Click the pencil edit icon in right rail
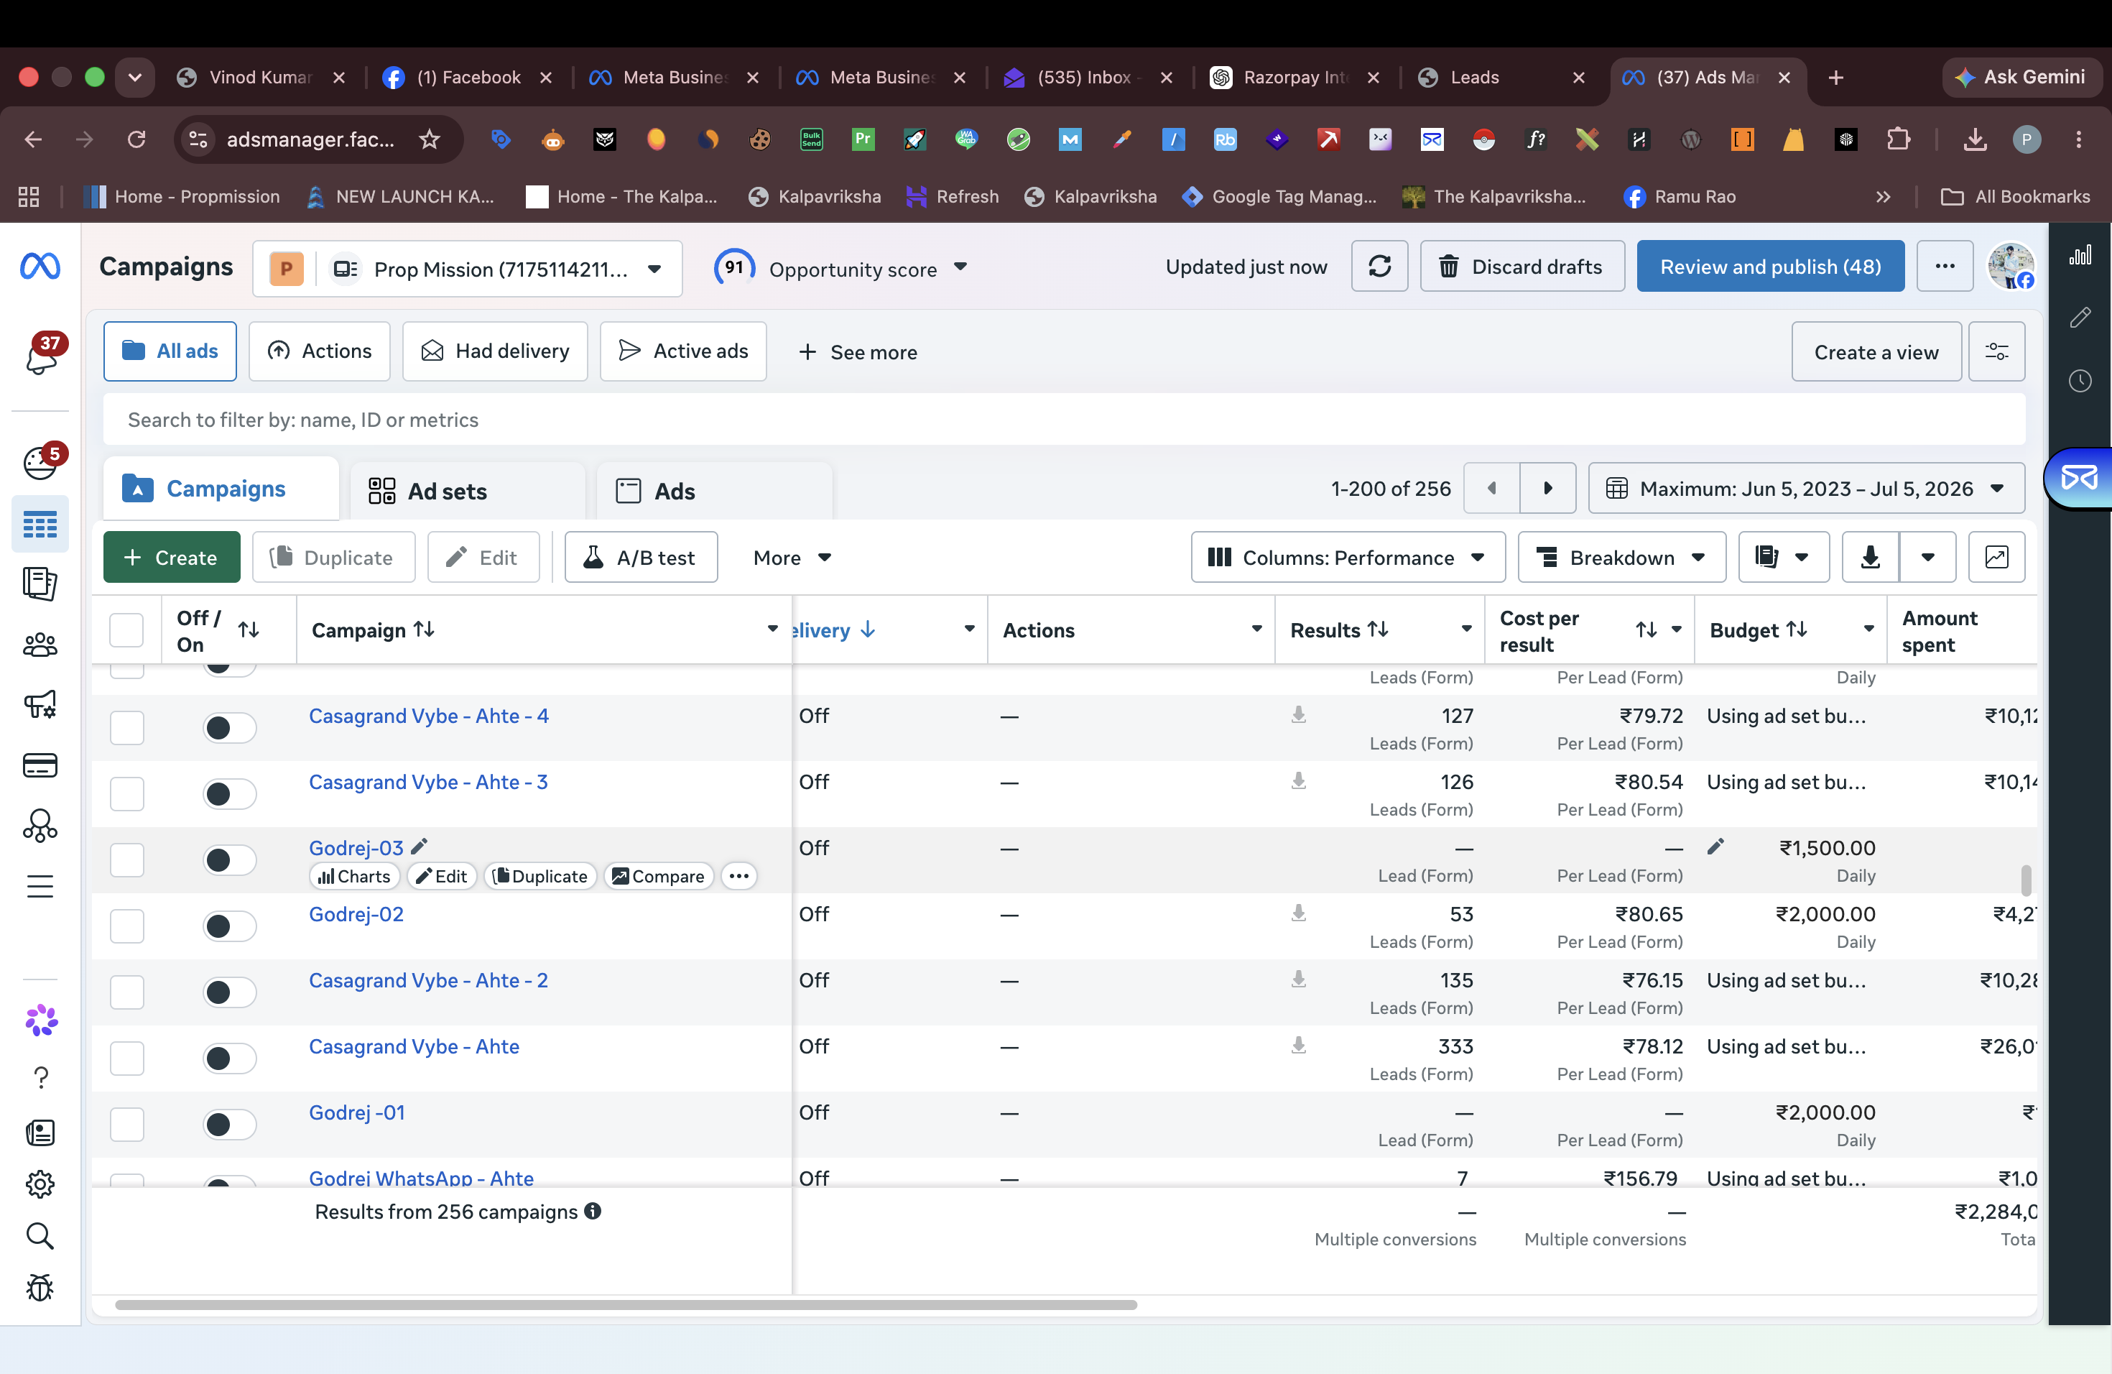This screenshot has height=1374, width=2112. click(x=2079, y=318)
